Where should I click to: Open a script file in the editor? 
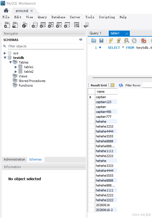(x=94, y=40)
